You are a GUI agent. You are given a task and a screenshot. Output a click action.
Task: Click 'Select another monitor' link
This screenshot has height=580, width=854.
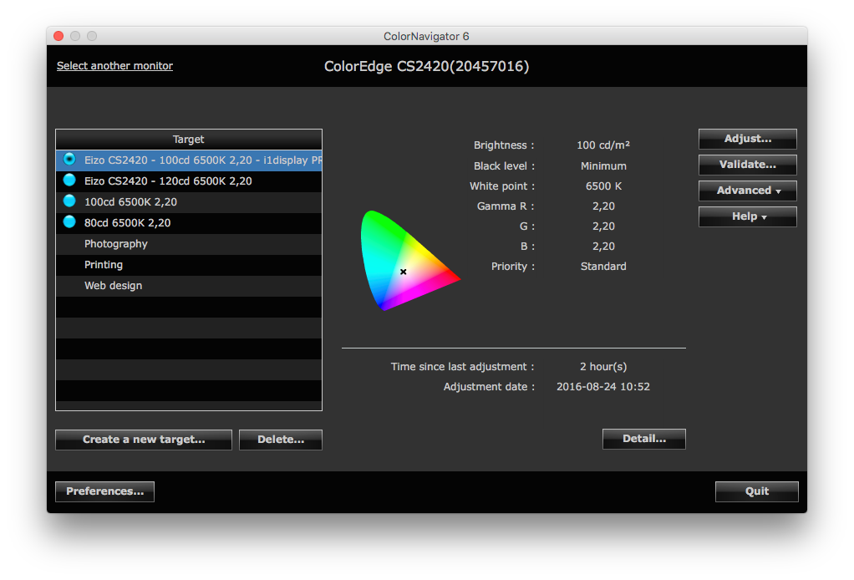coord(115,66)
